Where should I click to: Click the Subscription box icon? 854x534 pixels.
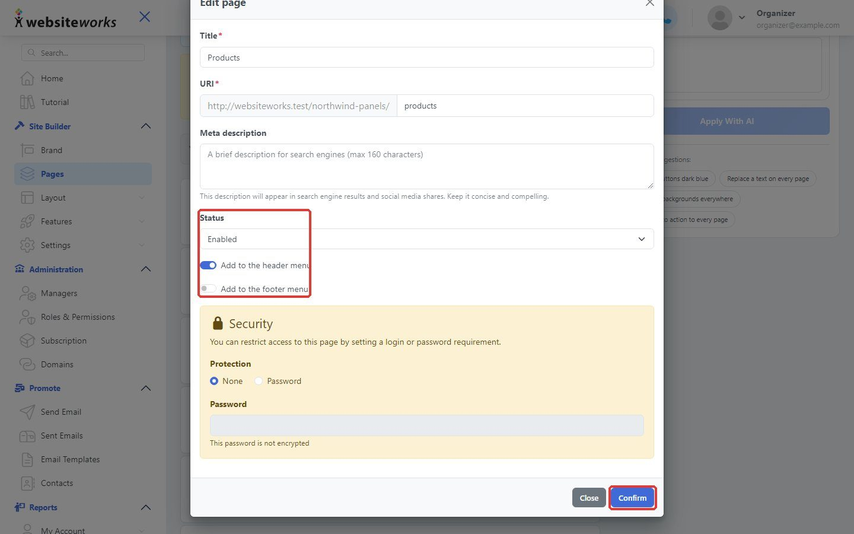27,341
